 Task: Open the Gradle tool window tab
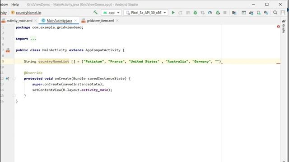[284, 26]
